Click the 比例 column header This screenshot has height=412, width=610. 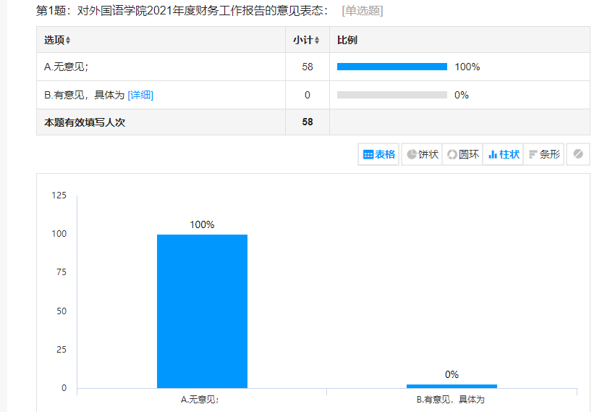coord(347,40)
